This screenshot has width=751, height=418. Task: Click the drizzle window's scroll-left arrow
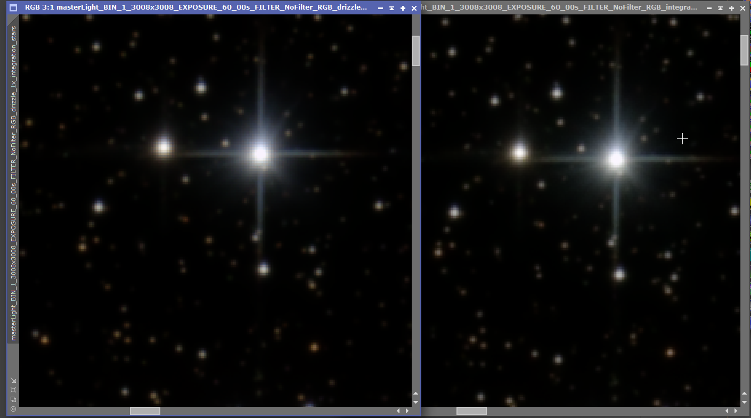click(x=398, y=411)
